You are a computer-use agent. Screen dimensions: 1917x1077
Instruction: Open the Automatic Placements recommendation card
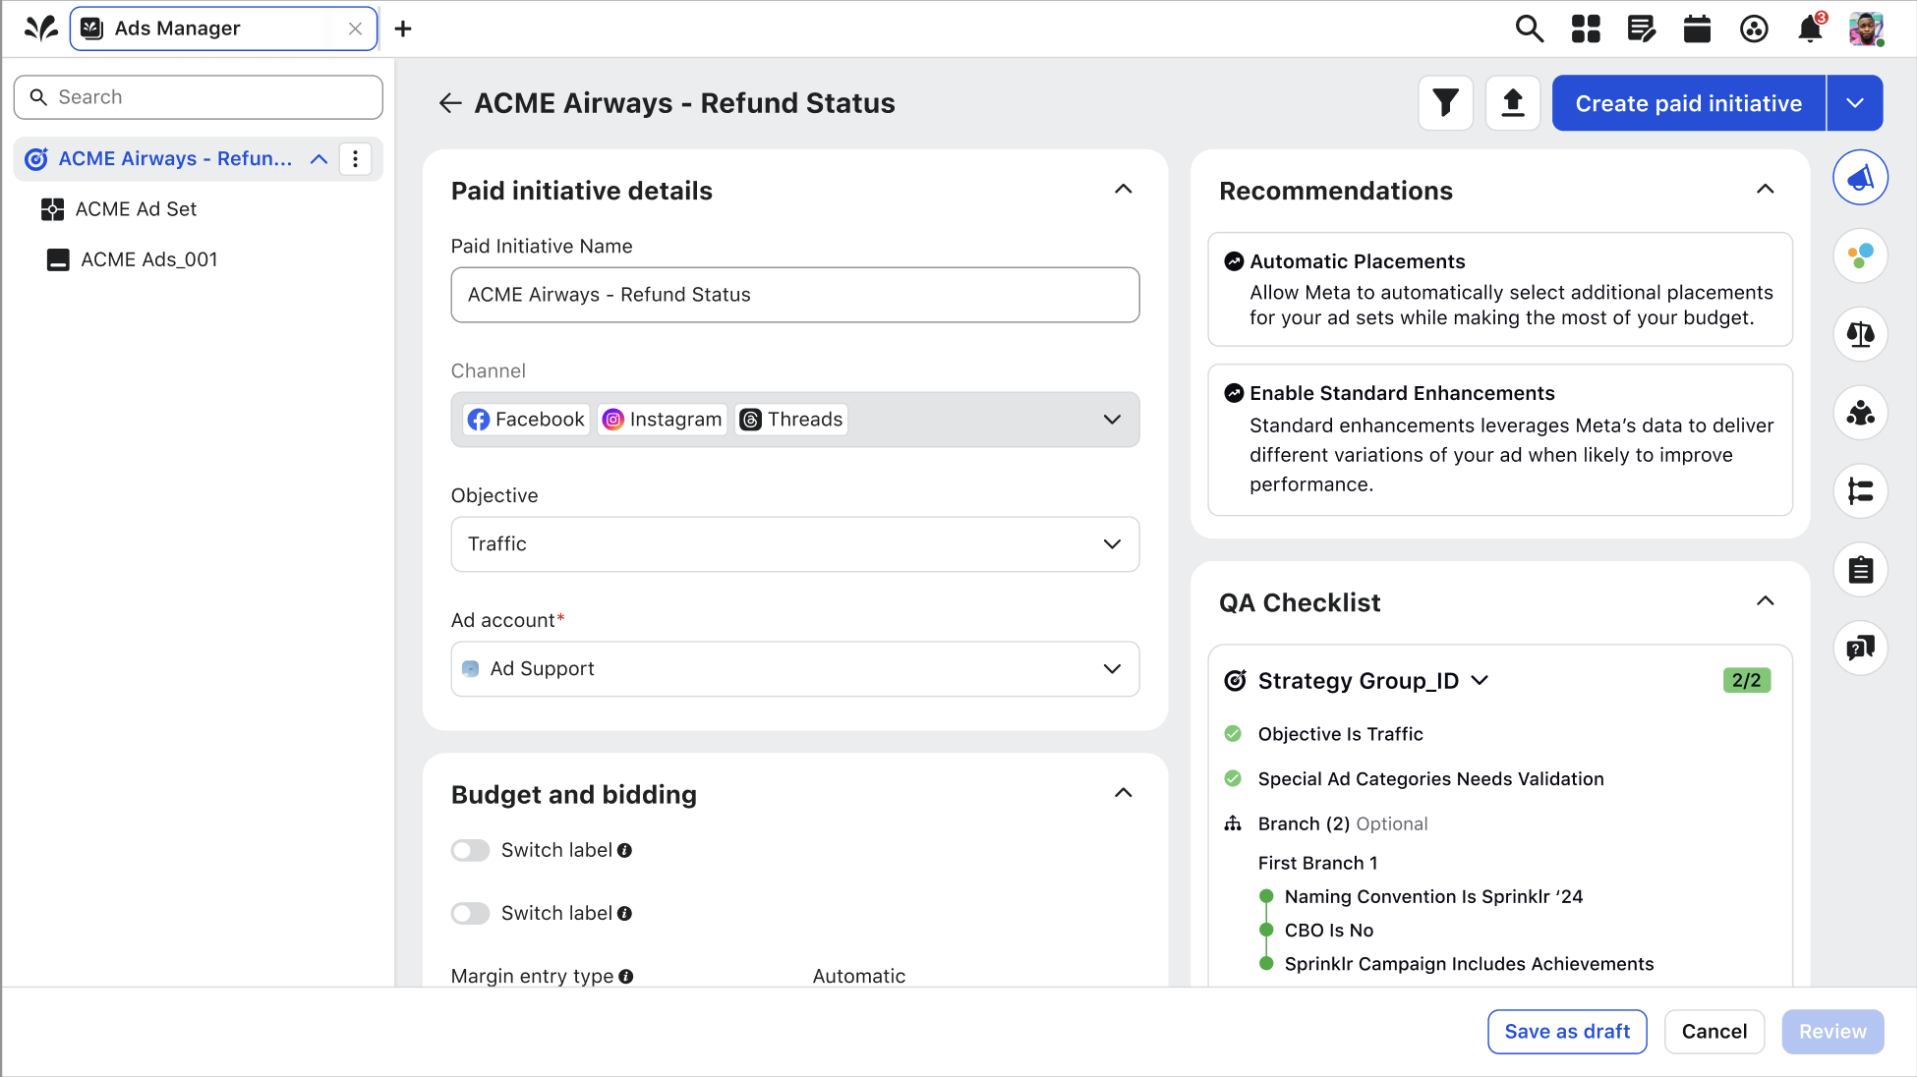pos(1500,289)
